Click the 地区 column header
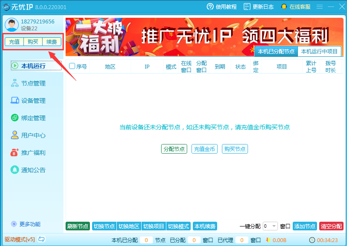This screenshot has width=347, height=246. tap(110, 66)
